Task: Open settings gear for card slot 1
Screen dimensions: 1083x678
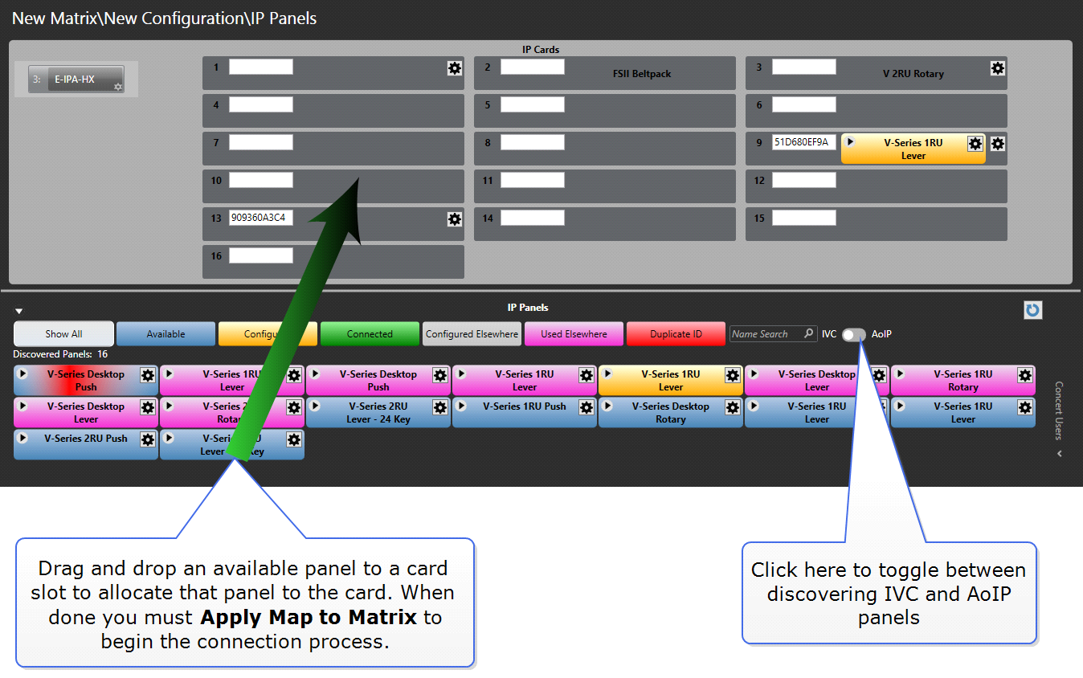Action: [455, 68]
